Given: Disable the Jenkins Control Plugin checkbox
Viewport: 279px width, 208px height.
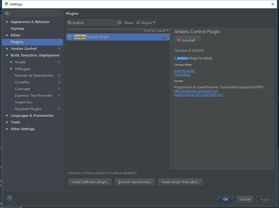Looking at the screenshot, I should point(165,37).
